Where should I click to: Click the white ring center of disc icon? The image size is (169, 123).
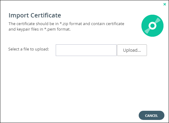[152, 26]
